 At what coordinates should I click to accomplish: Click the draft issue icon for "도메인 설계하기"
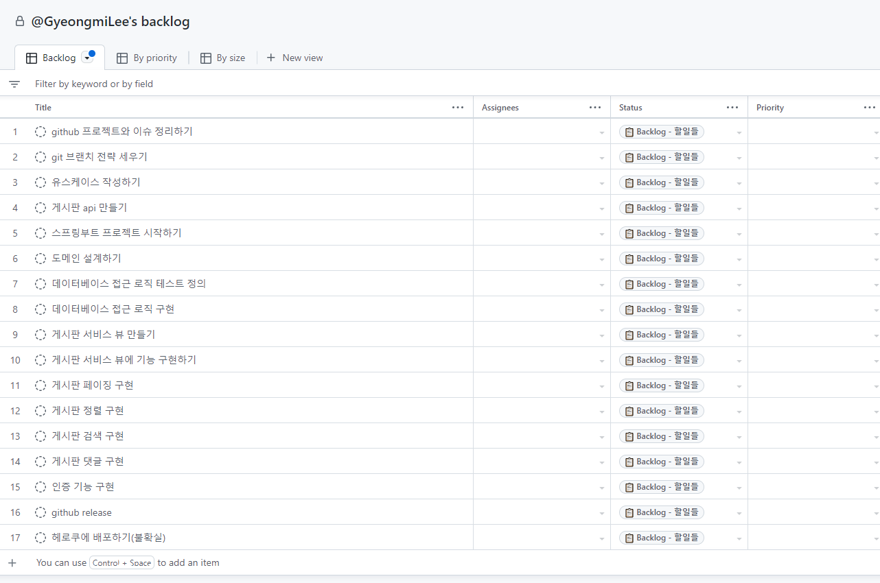pyautogui.click(x=40, y=259)
